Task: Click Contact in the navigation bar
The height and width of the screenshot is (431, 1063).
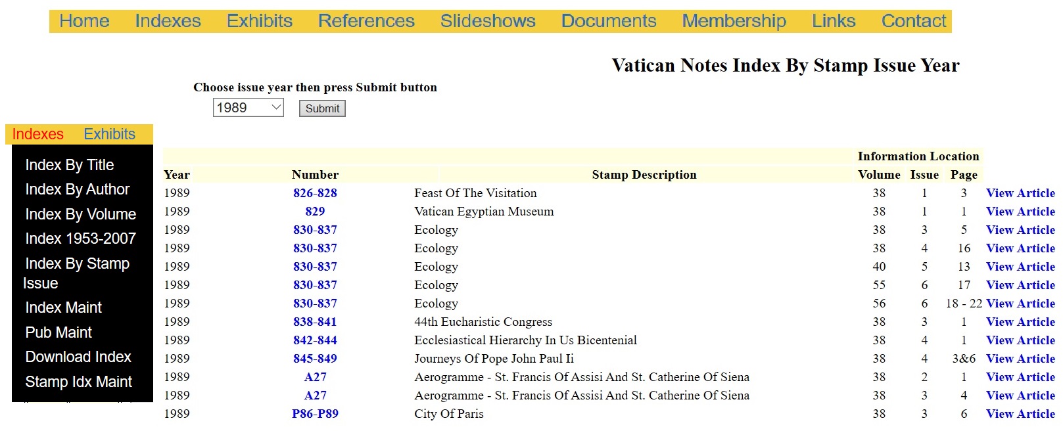Action: (x=913, y=21)
